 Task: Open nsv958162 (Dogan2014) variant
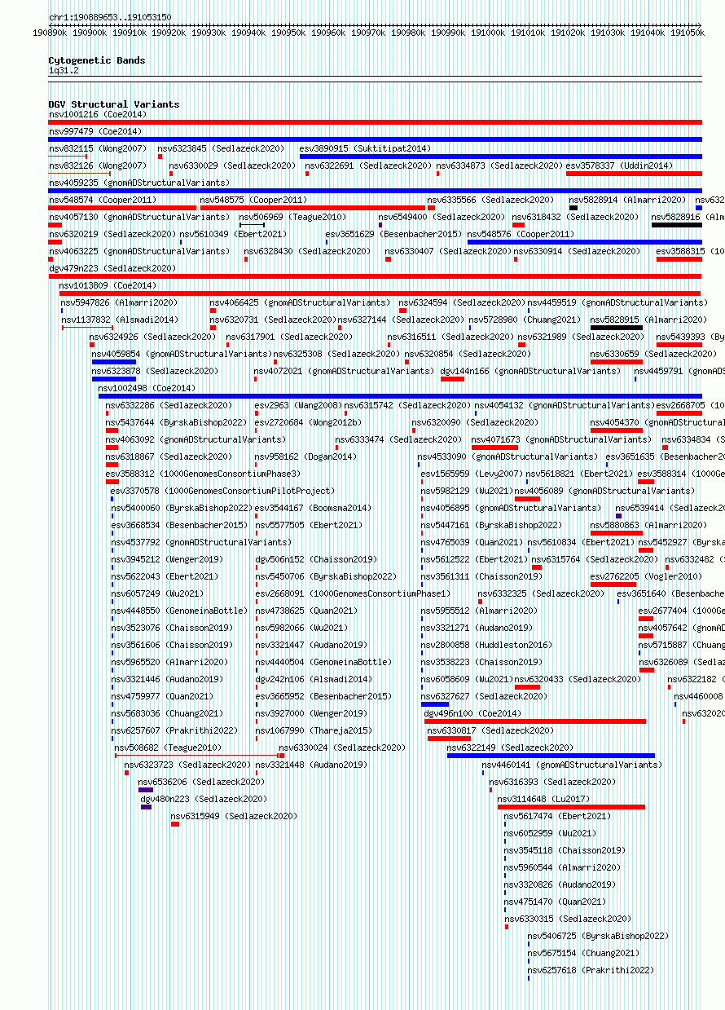point(305,456)
